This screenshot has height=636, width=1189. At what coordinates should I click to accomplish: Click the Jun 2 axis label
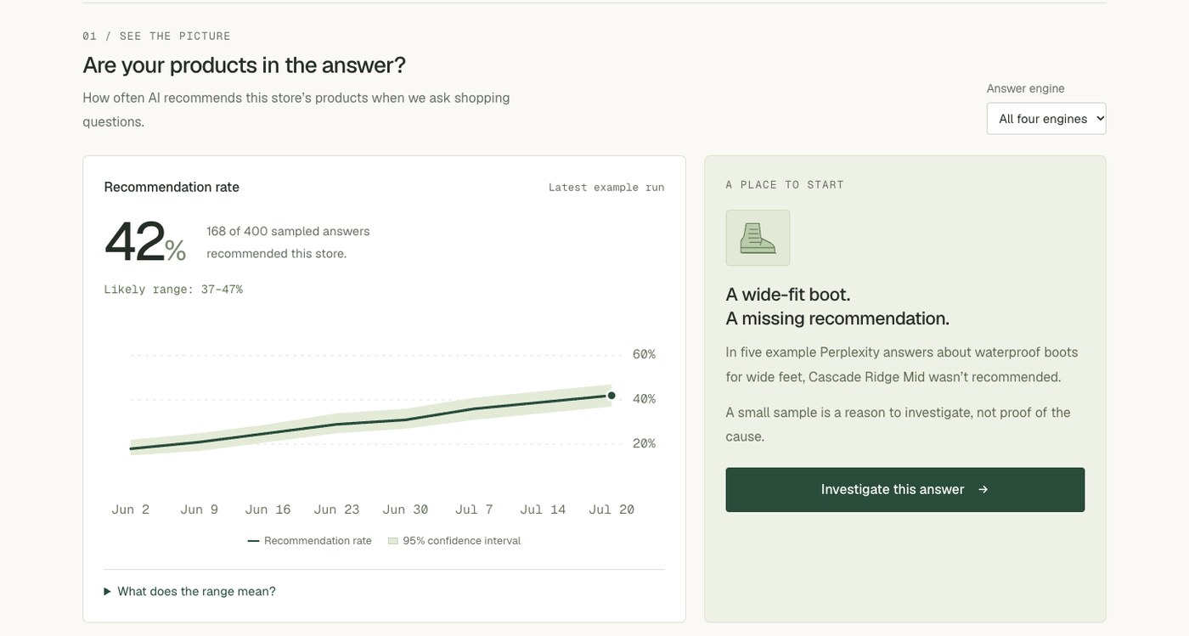(x=131, y=509)
